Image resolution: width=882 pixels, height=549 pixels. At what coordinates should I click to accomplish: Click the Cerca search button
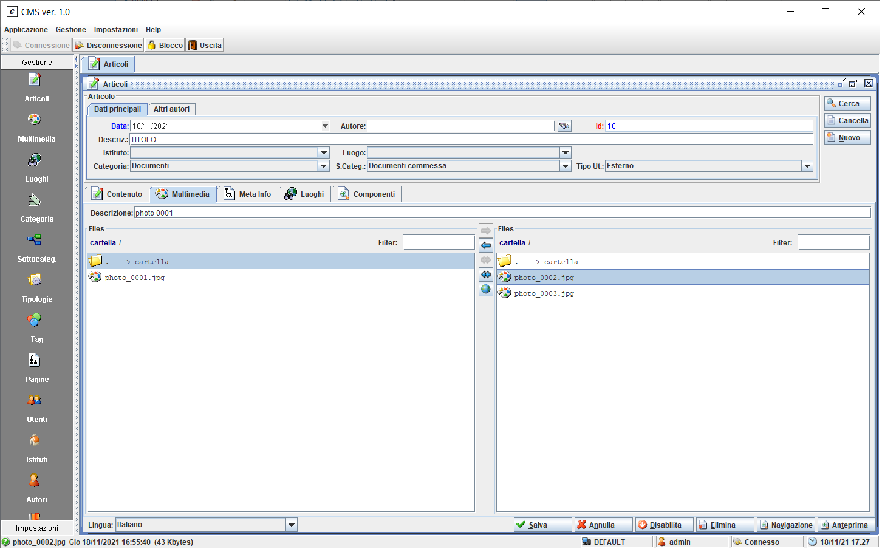tap(847, 103)
